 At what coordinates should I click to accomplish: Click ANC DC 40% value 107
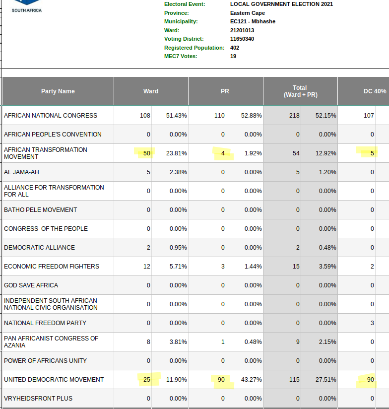(369, 116)
